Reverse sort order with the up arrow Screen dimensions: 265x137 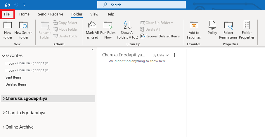click(x=175, y=55)
